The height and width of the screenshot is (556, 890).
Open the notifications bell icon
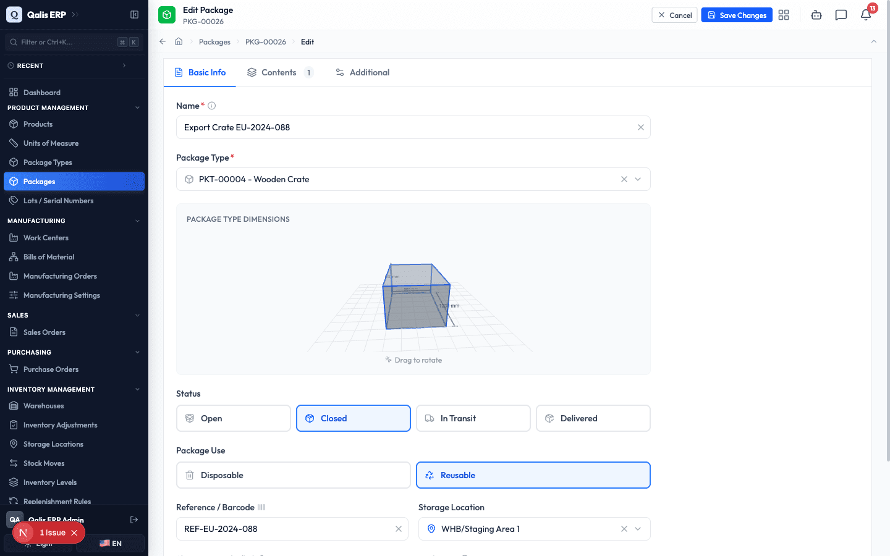click(866, 15)
